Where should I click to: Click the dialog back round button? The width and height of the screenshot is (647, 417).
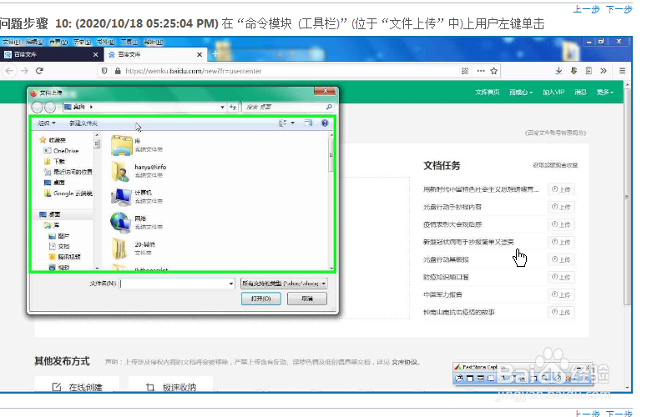37,107
